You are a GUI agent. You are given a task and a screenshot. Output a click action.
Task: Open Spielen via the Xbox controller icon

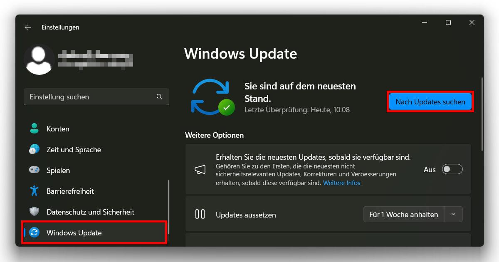[34, 170]
